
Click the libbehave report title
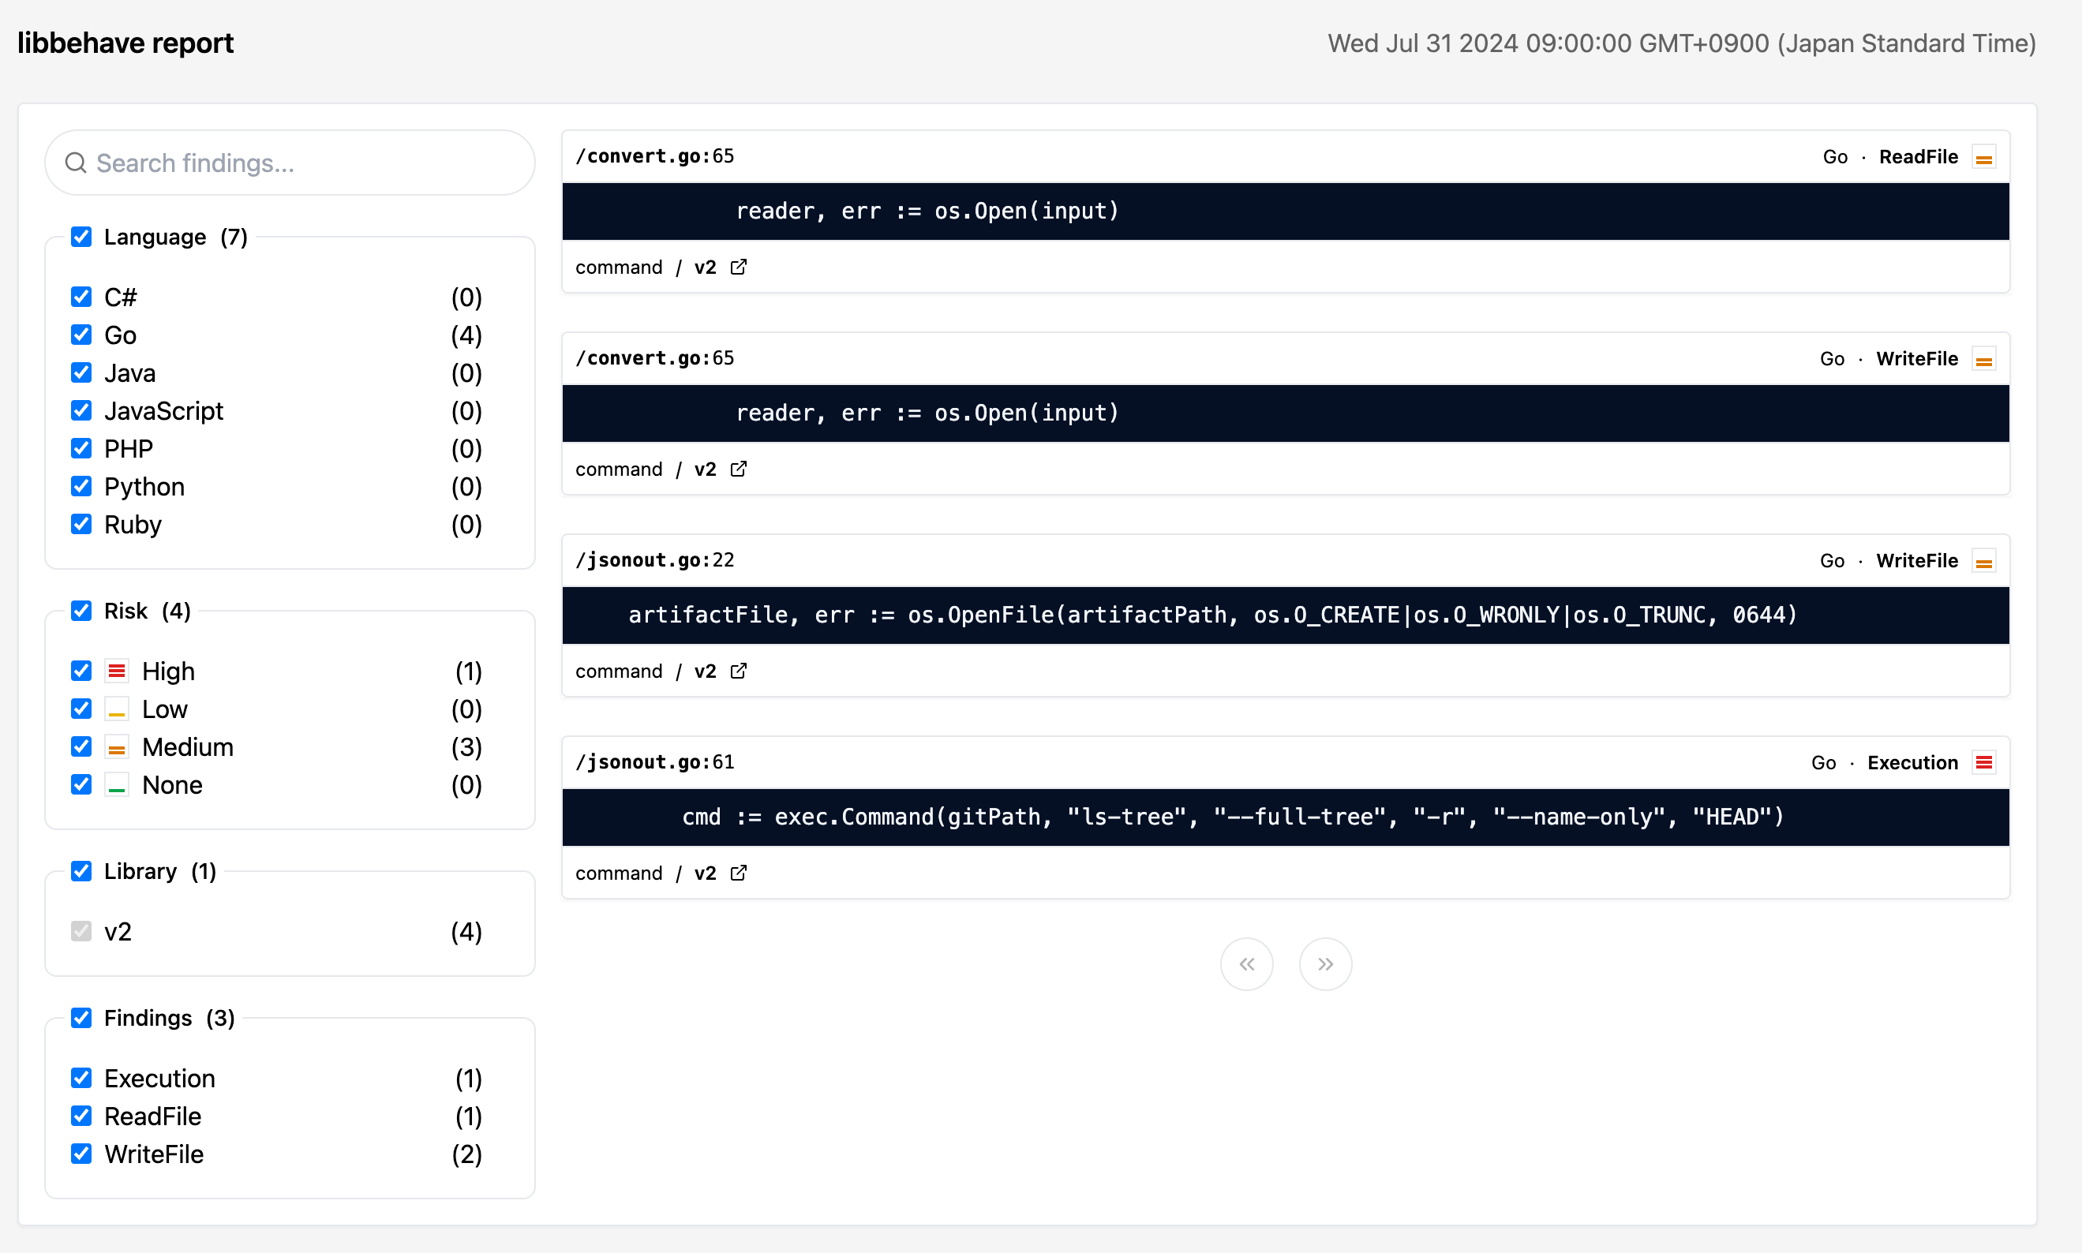click(125, 43)
